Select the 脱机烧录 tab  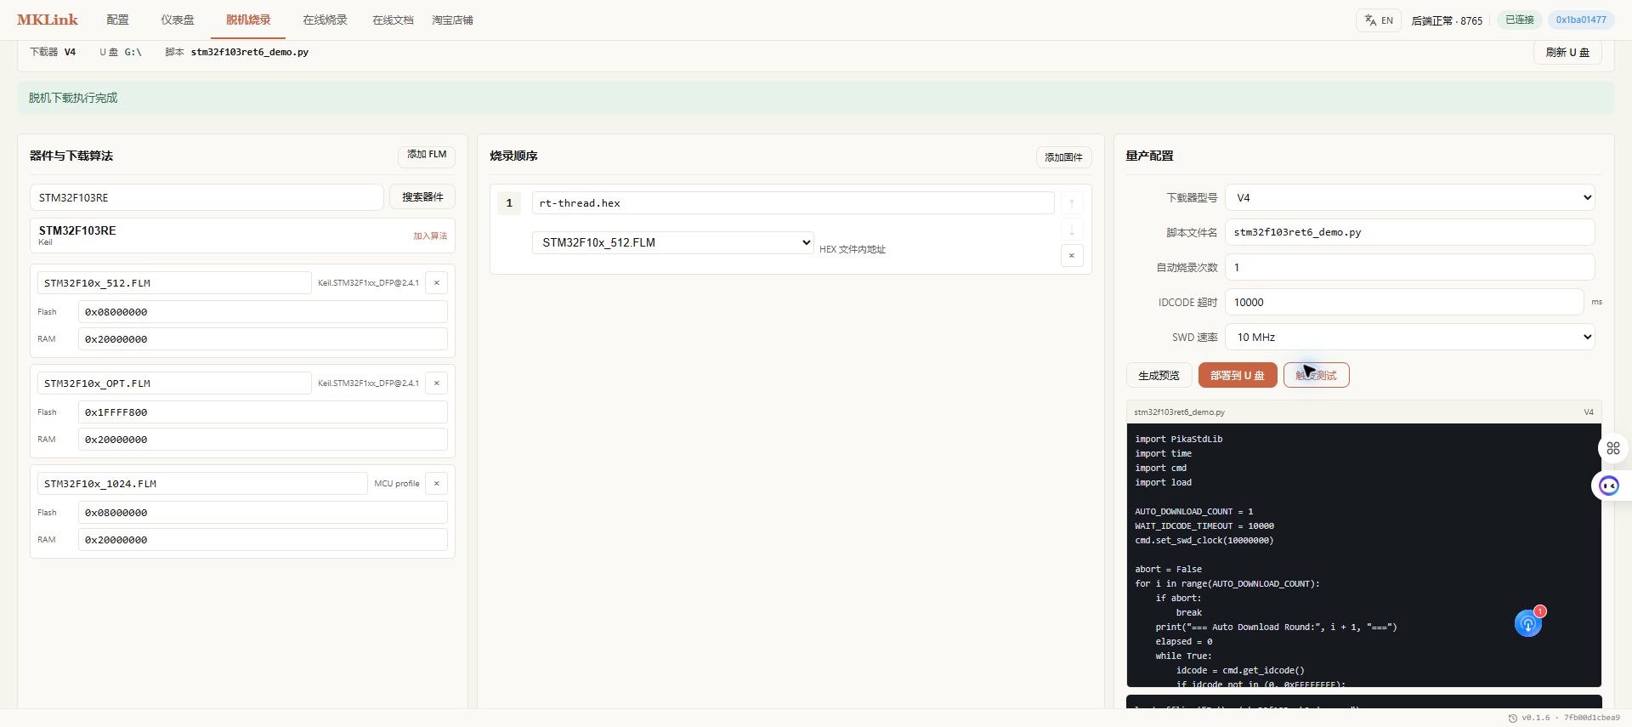(x=248, y=20)
